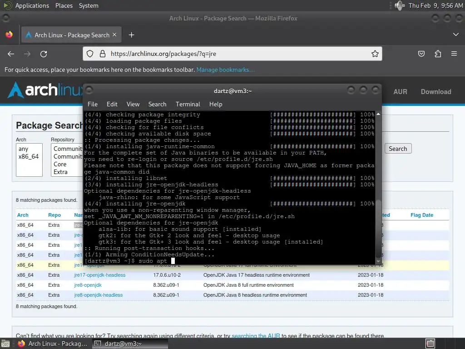This screenshot has width=465, height=349.
Task: Open tracking protection shield icon
Action: pos(90,54)
